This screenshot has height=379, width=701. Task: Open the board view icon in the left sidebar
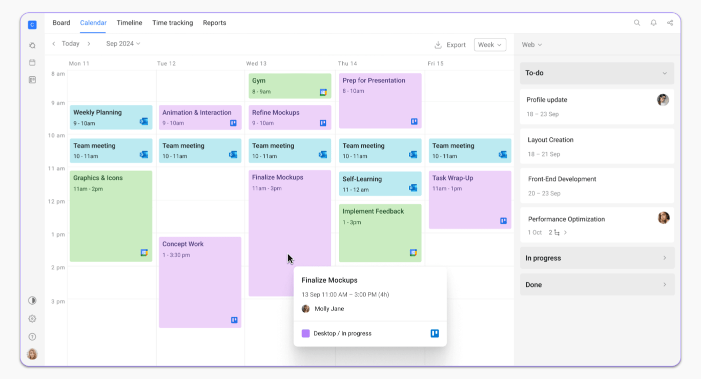click(x=32, y=79)
